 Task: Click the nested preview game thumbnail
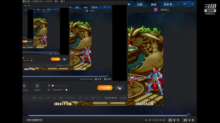click(80, 46)
